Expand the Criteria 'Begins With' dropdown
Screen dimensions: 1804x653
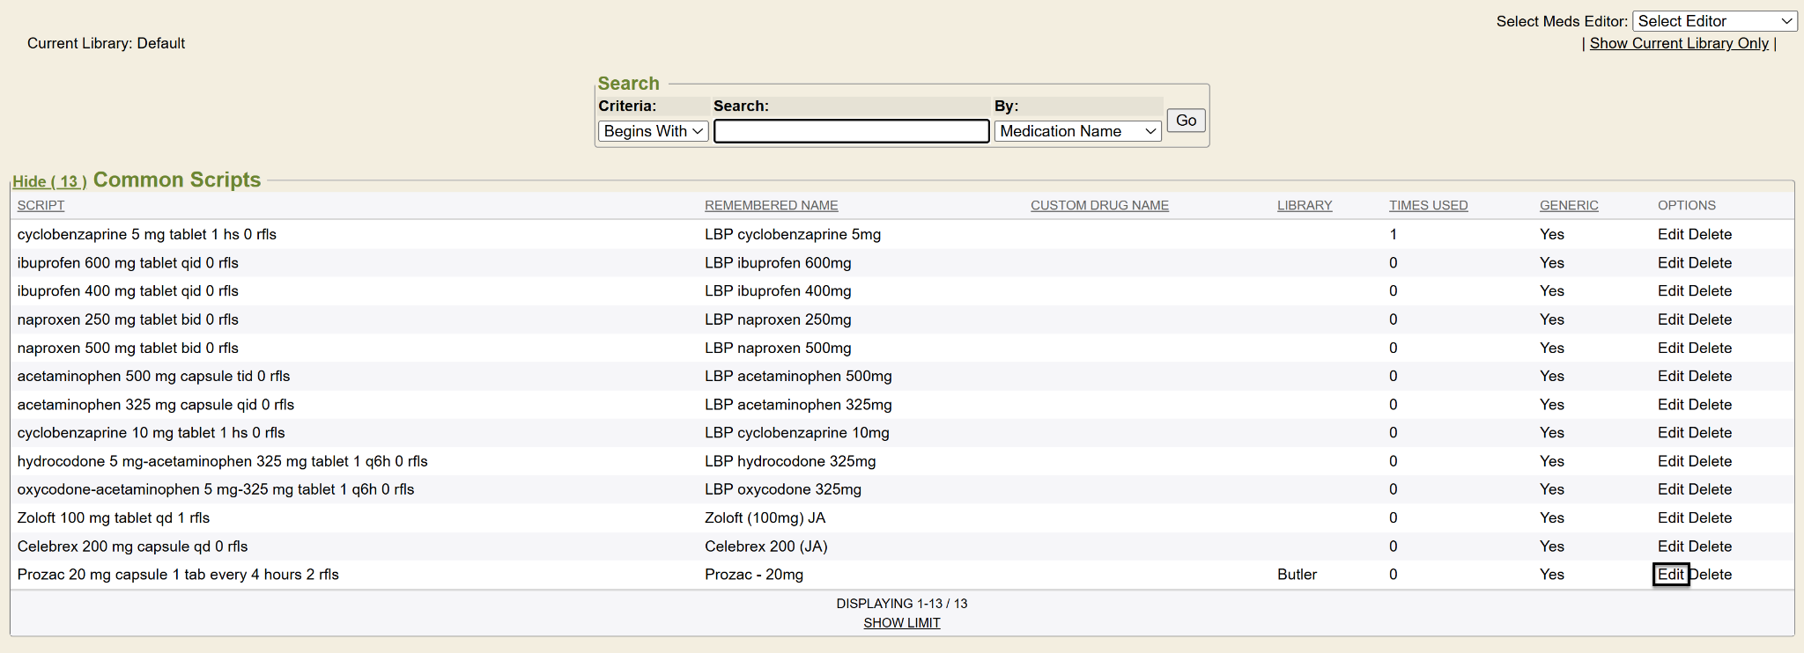click(x=653, y=131)
